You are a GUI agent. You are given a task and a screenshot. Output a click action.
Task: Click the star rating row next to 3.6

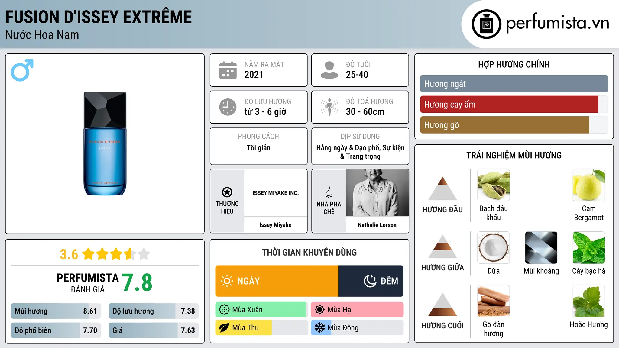pyautogui.click(x=116, y=254)
